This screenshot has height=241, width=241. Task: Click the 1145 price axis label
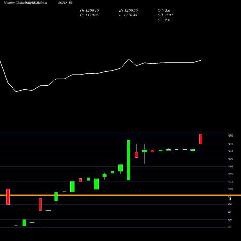pyautogui.click(x=230, y=151)
